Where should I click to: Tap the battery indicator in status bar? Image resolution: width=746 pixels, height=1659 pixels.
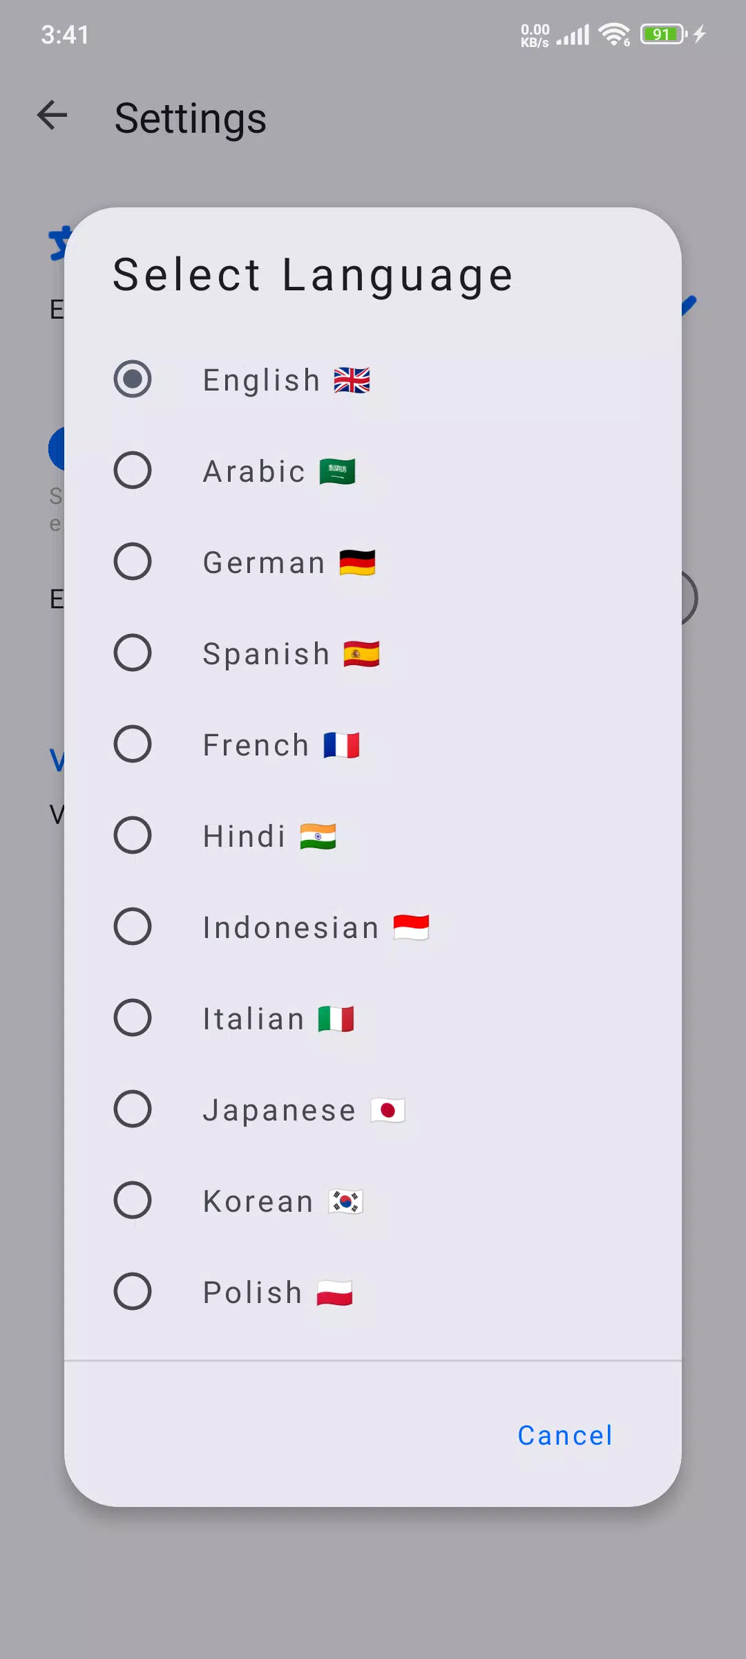coord(664,34)
